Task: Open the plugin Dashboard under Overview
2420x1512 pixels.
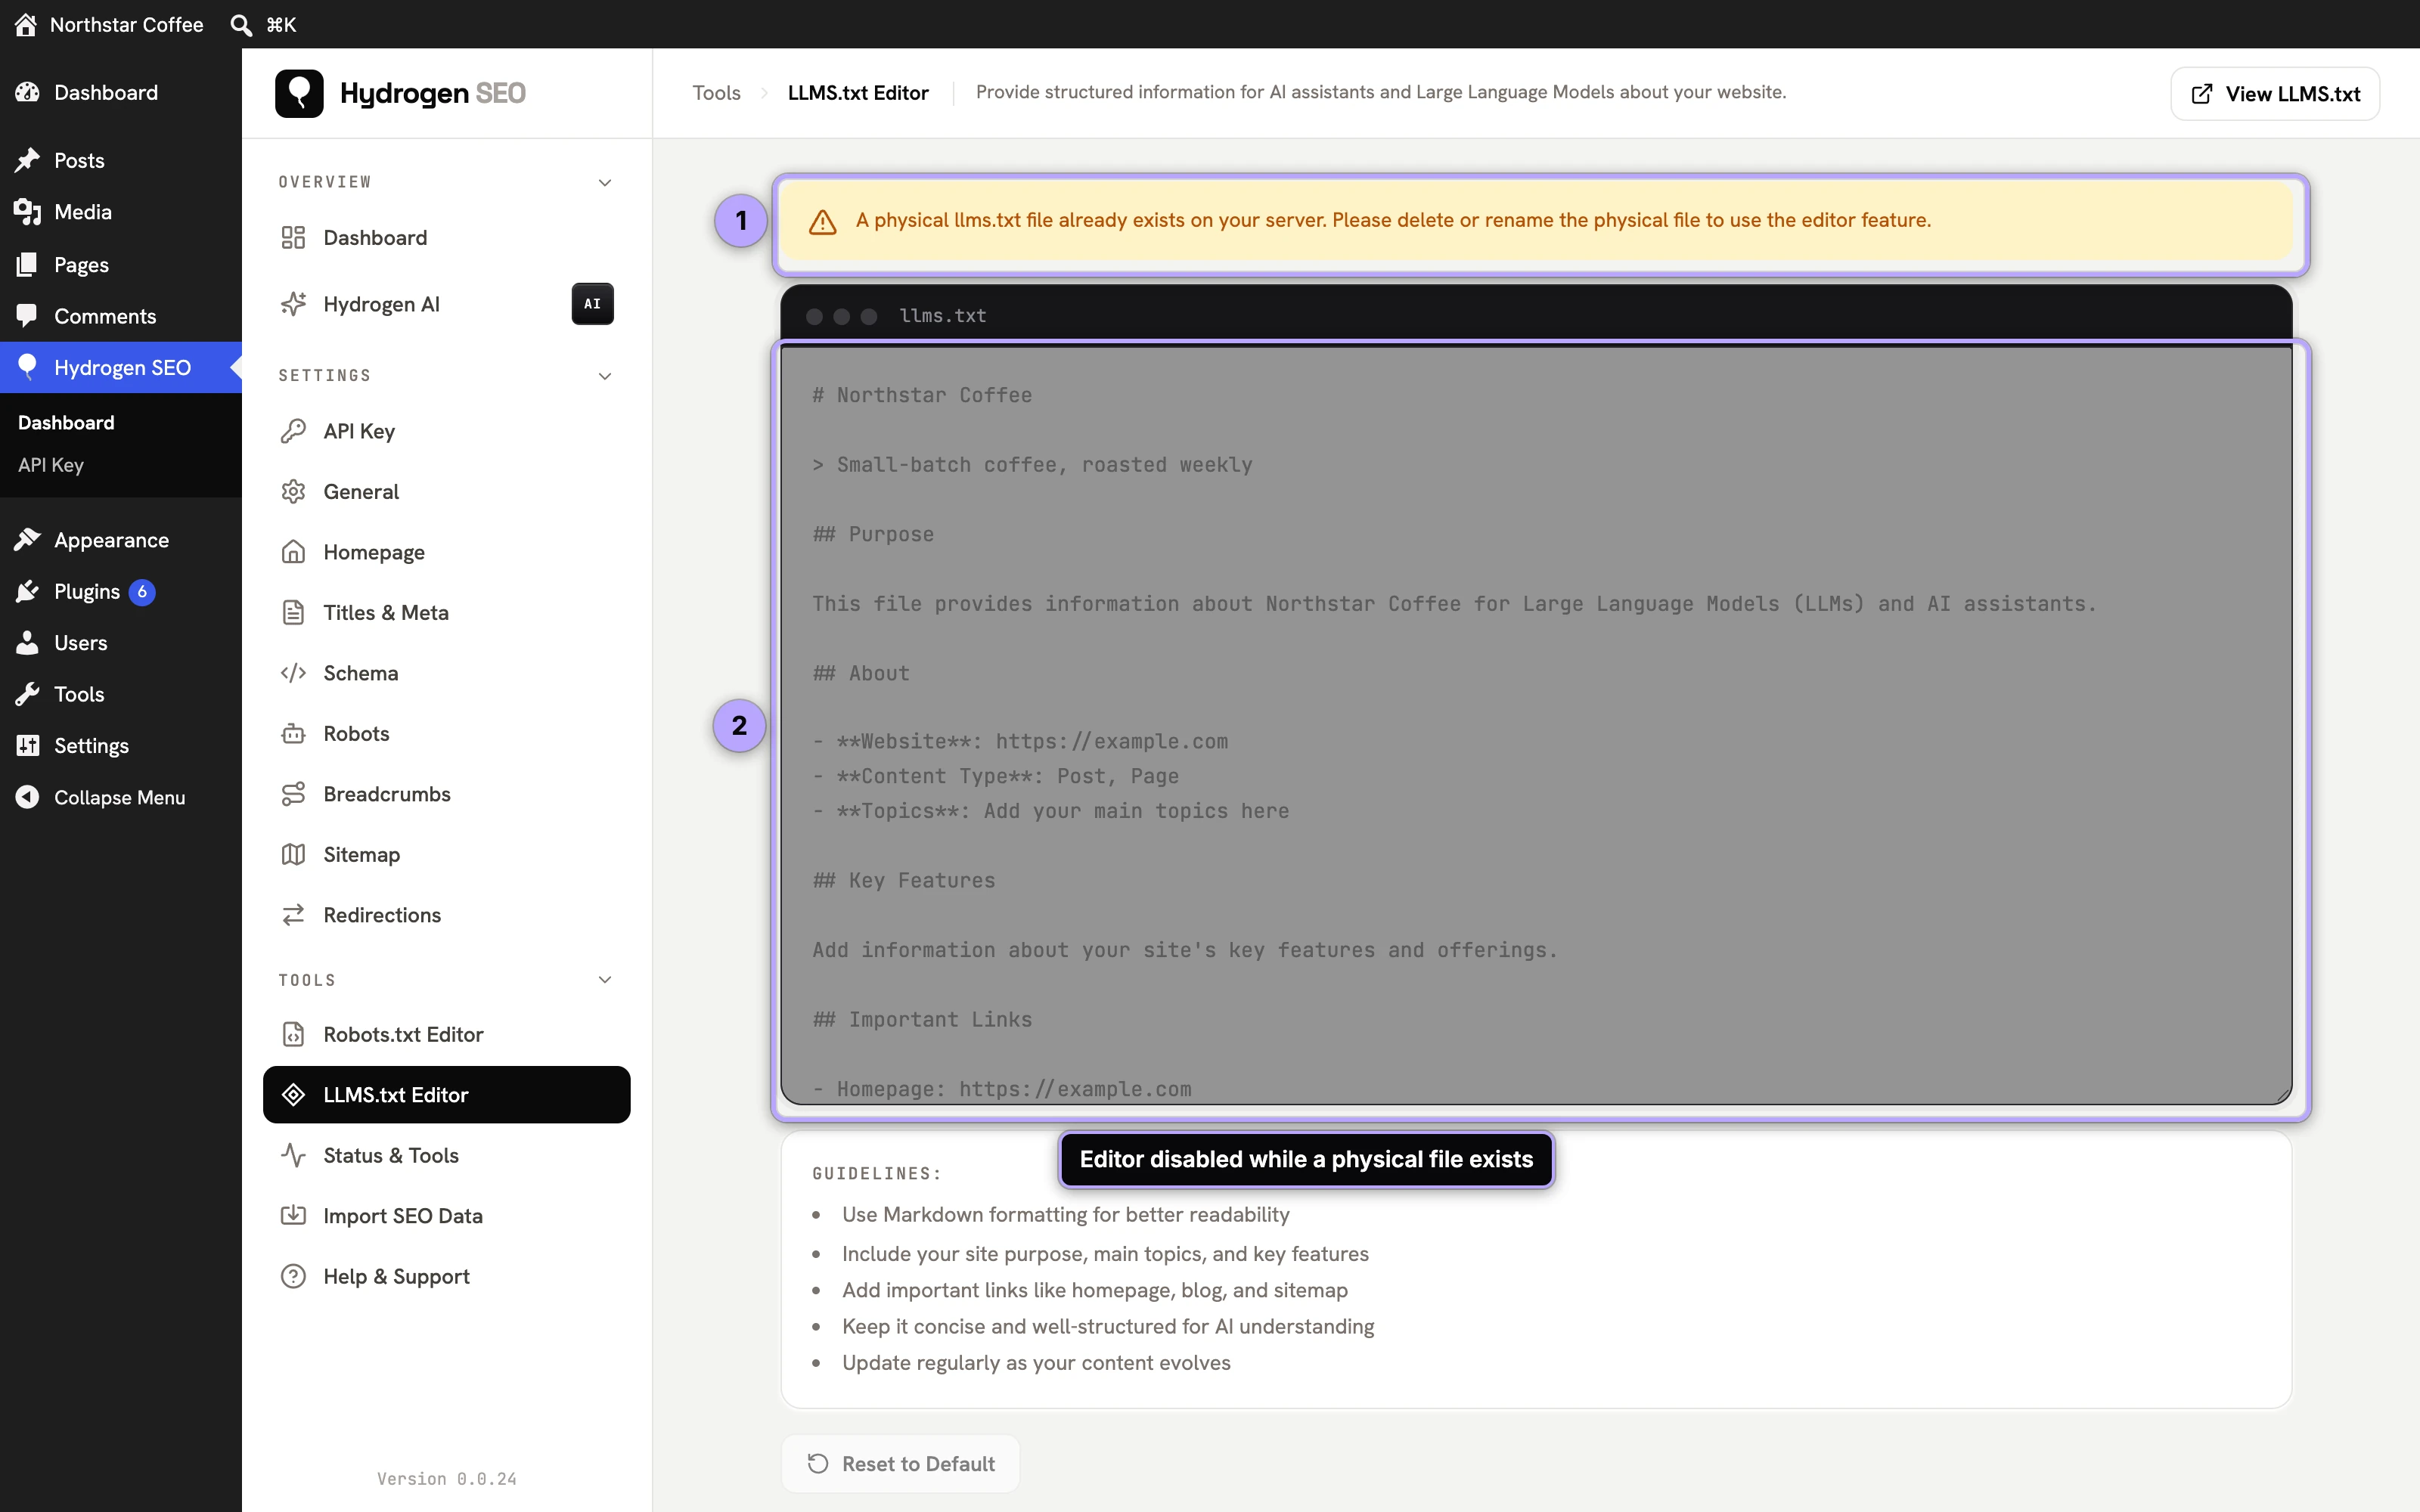Action: coord(446,238)
